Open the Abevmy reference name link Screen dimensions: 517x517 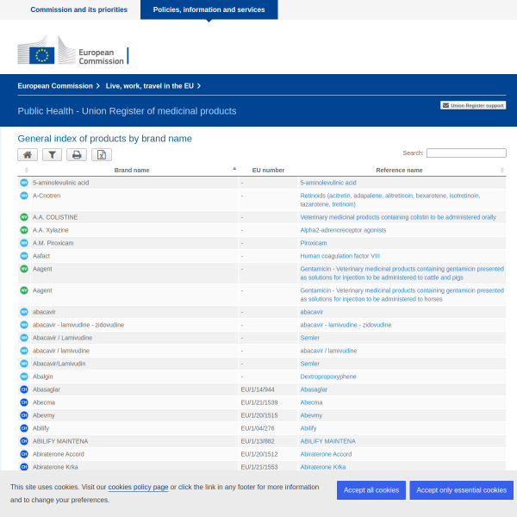pyautogui.click(x=311, y=415)
